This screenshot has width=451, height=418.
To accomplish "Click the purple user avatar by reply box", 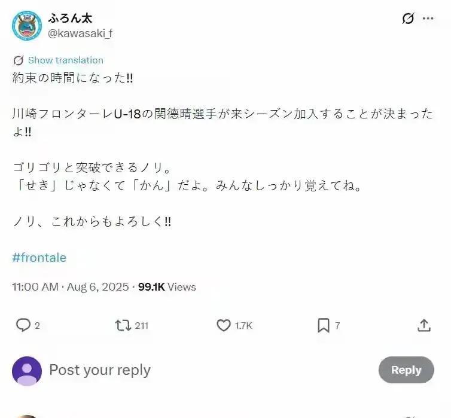I will click(27, 371).
